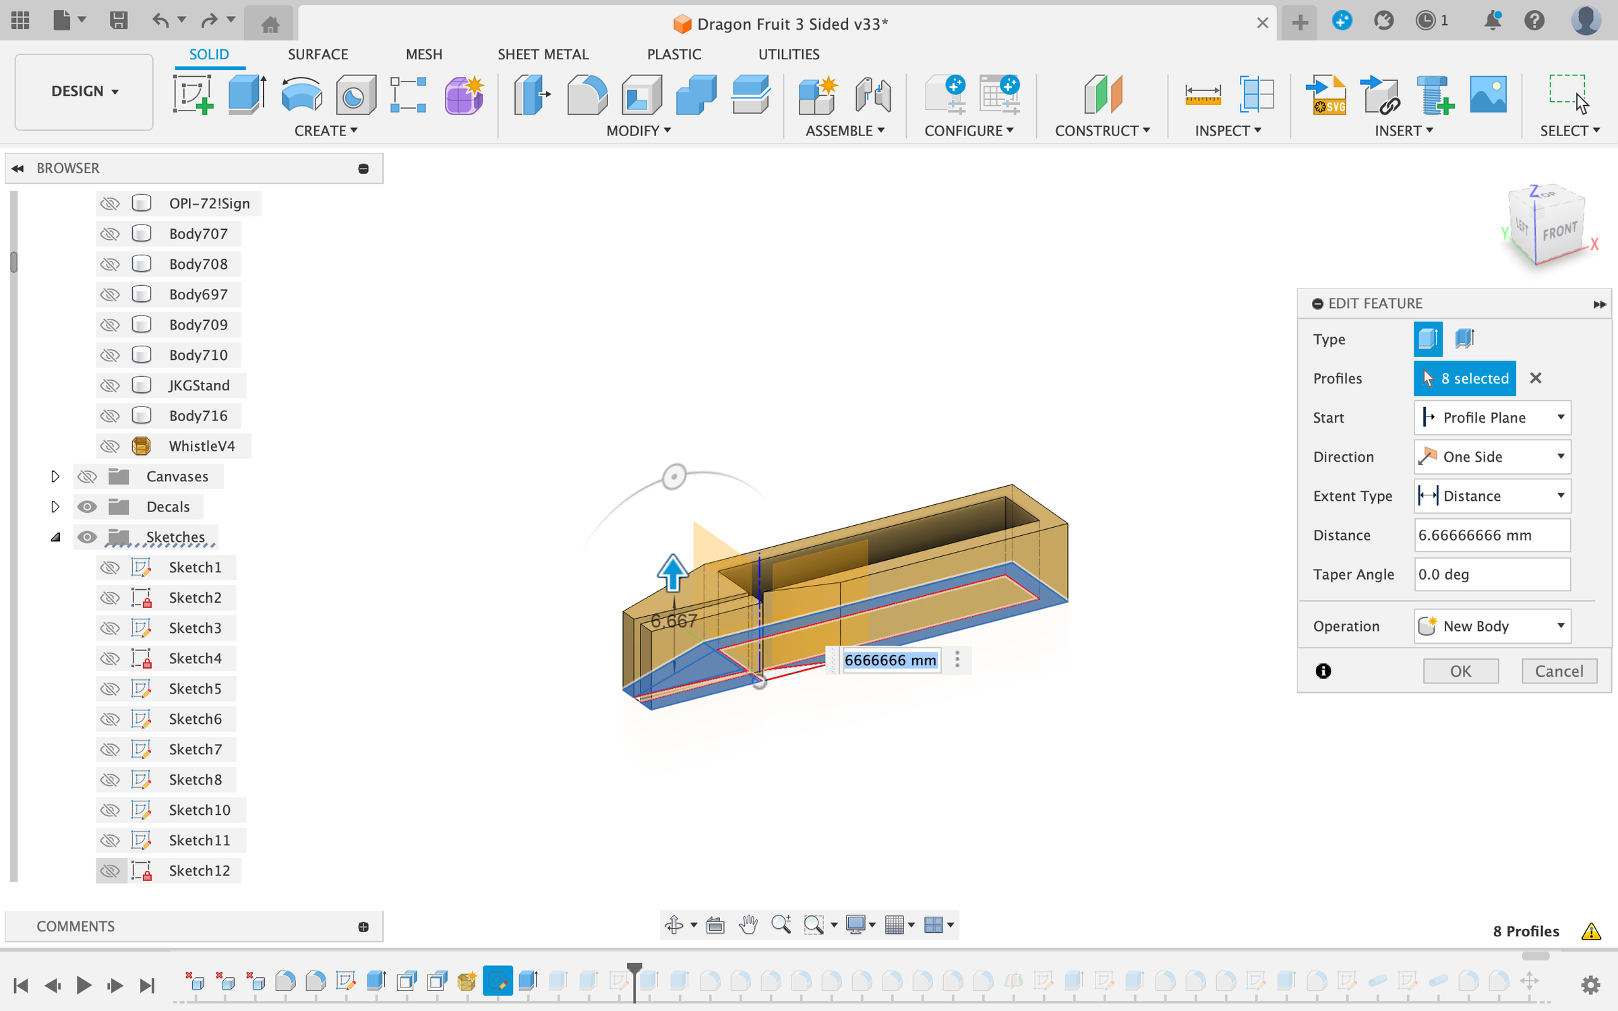Open the Operation New Body dropdown
Image resolution: width=1618 pixels, height=1011 pixels.
[1492, 626]
